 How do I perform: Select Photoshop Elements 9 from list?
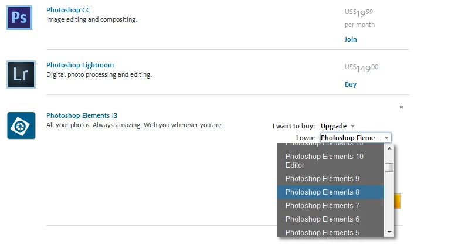click(x=322, y=179)
